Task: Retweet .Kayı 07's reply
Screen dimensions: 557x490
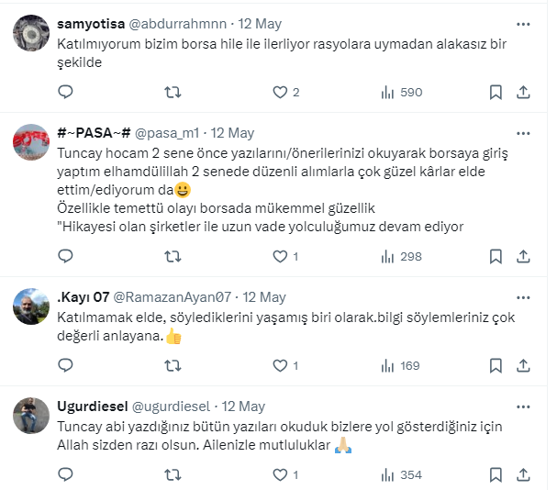Action: pyautogui.click(x=172, y=365)
